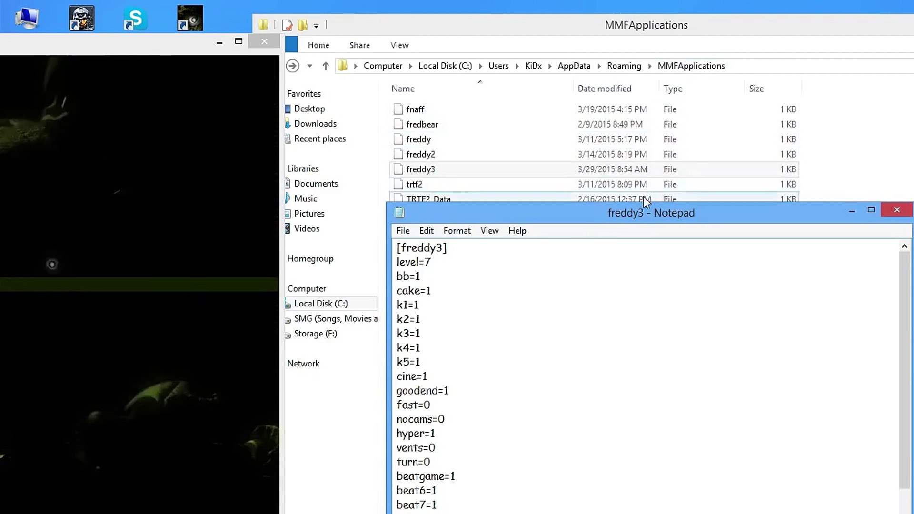Image resolution: width=914 pixels, height=514 pixels.
Task: Click the Downloads favorites icon
Action: (x=288, y=124)
